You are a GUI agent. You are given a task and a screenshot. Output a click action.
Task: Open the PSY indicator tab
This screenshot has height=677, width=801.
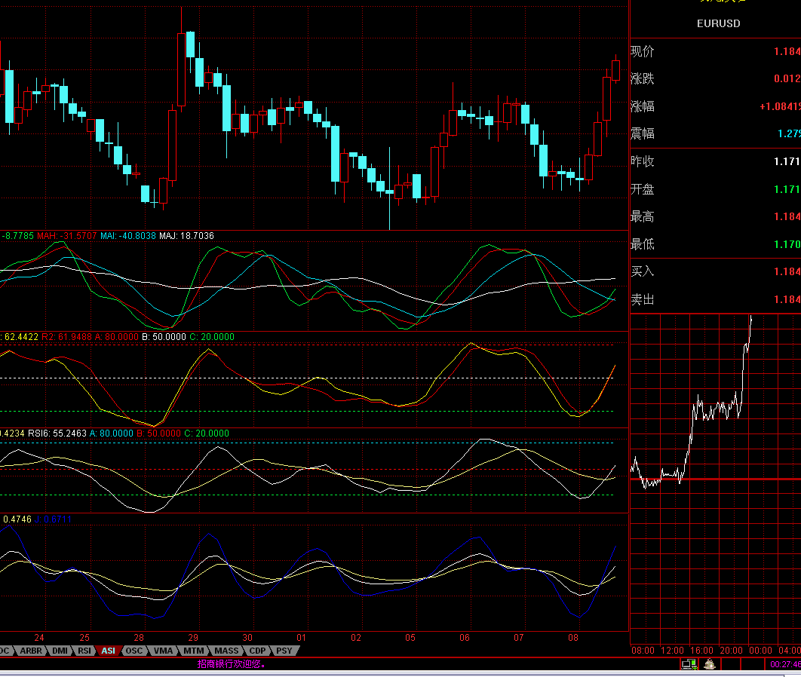click(284, 651)
